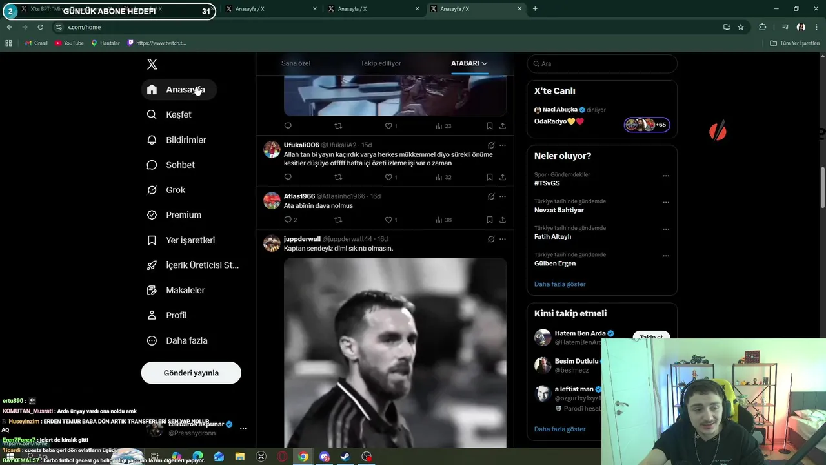
Task: Reply to UfukaliO06's post
Action: (x=288, y=177)
